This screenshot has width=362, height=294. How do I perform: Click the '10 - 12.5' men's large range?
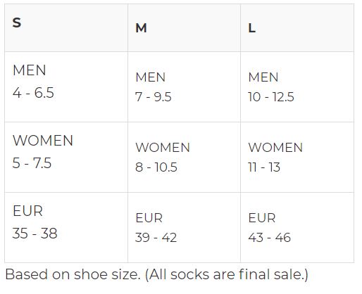(271, 97)
